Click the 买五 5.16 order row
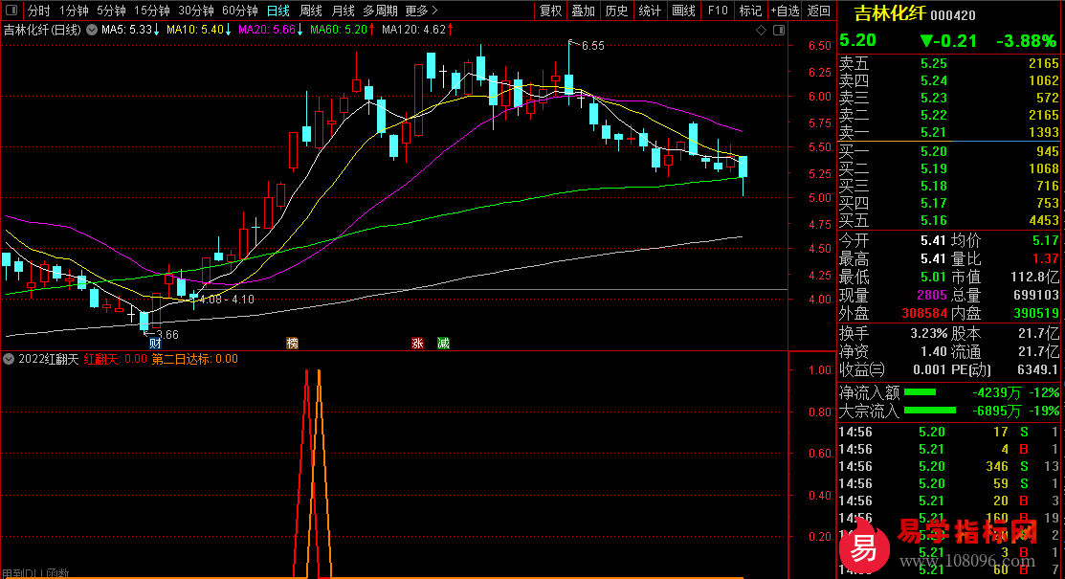The height and width of the screenshot is (579, 1065). click(949, 220)
